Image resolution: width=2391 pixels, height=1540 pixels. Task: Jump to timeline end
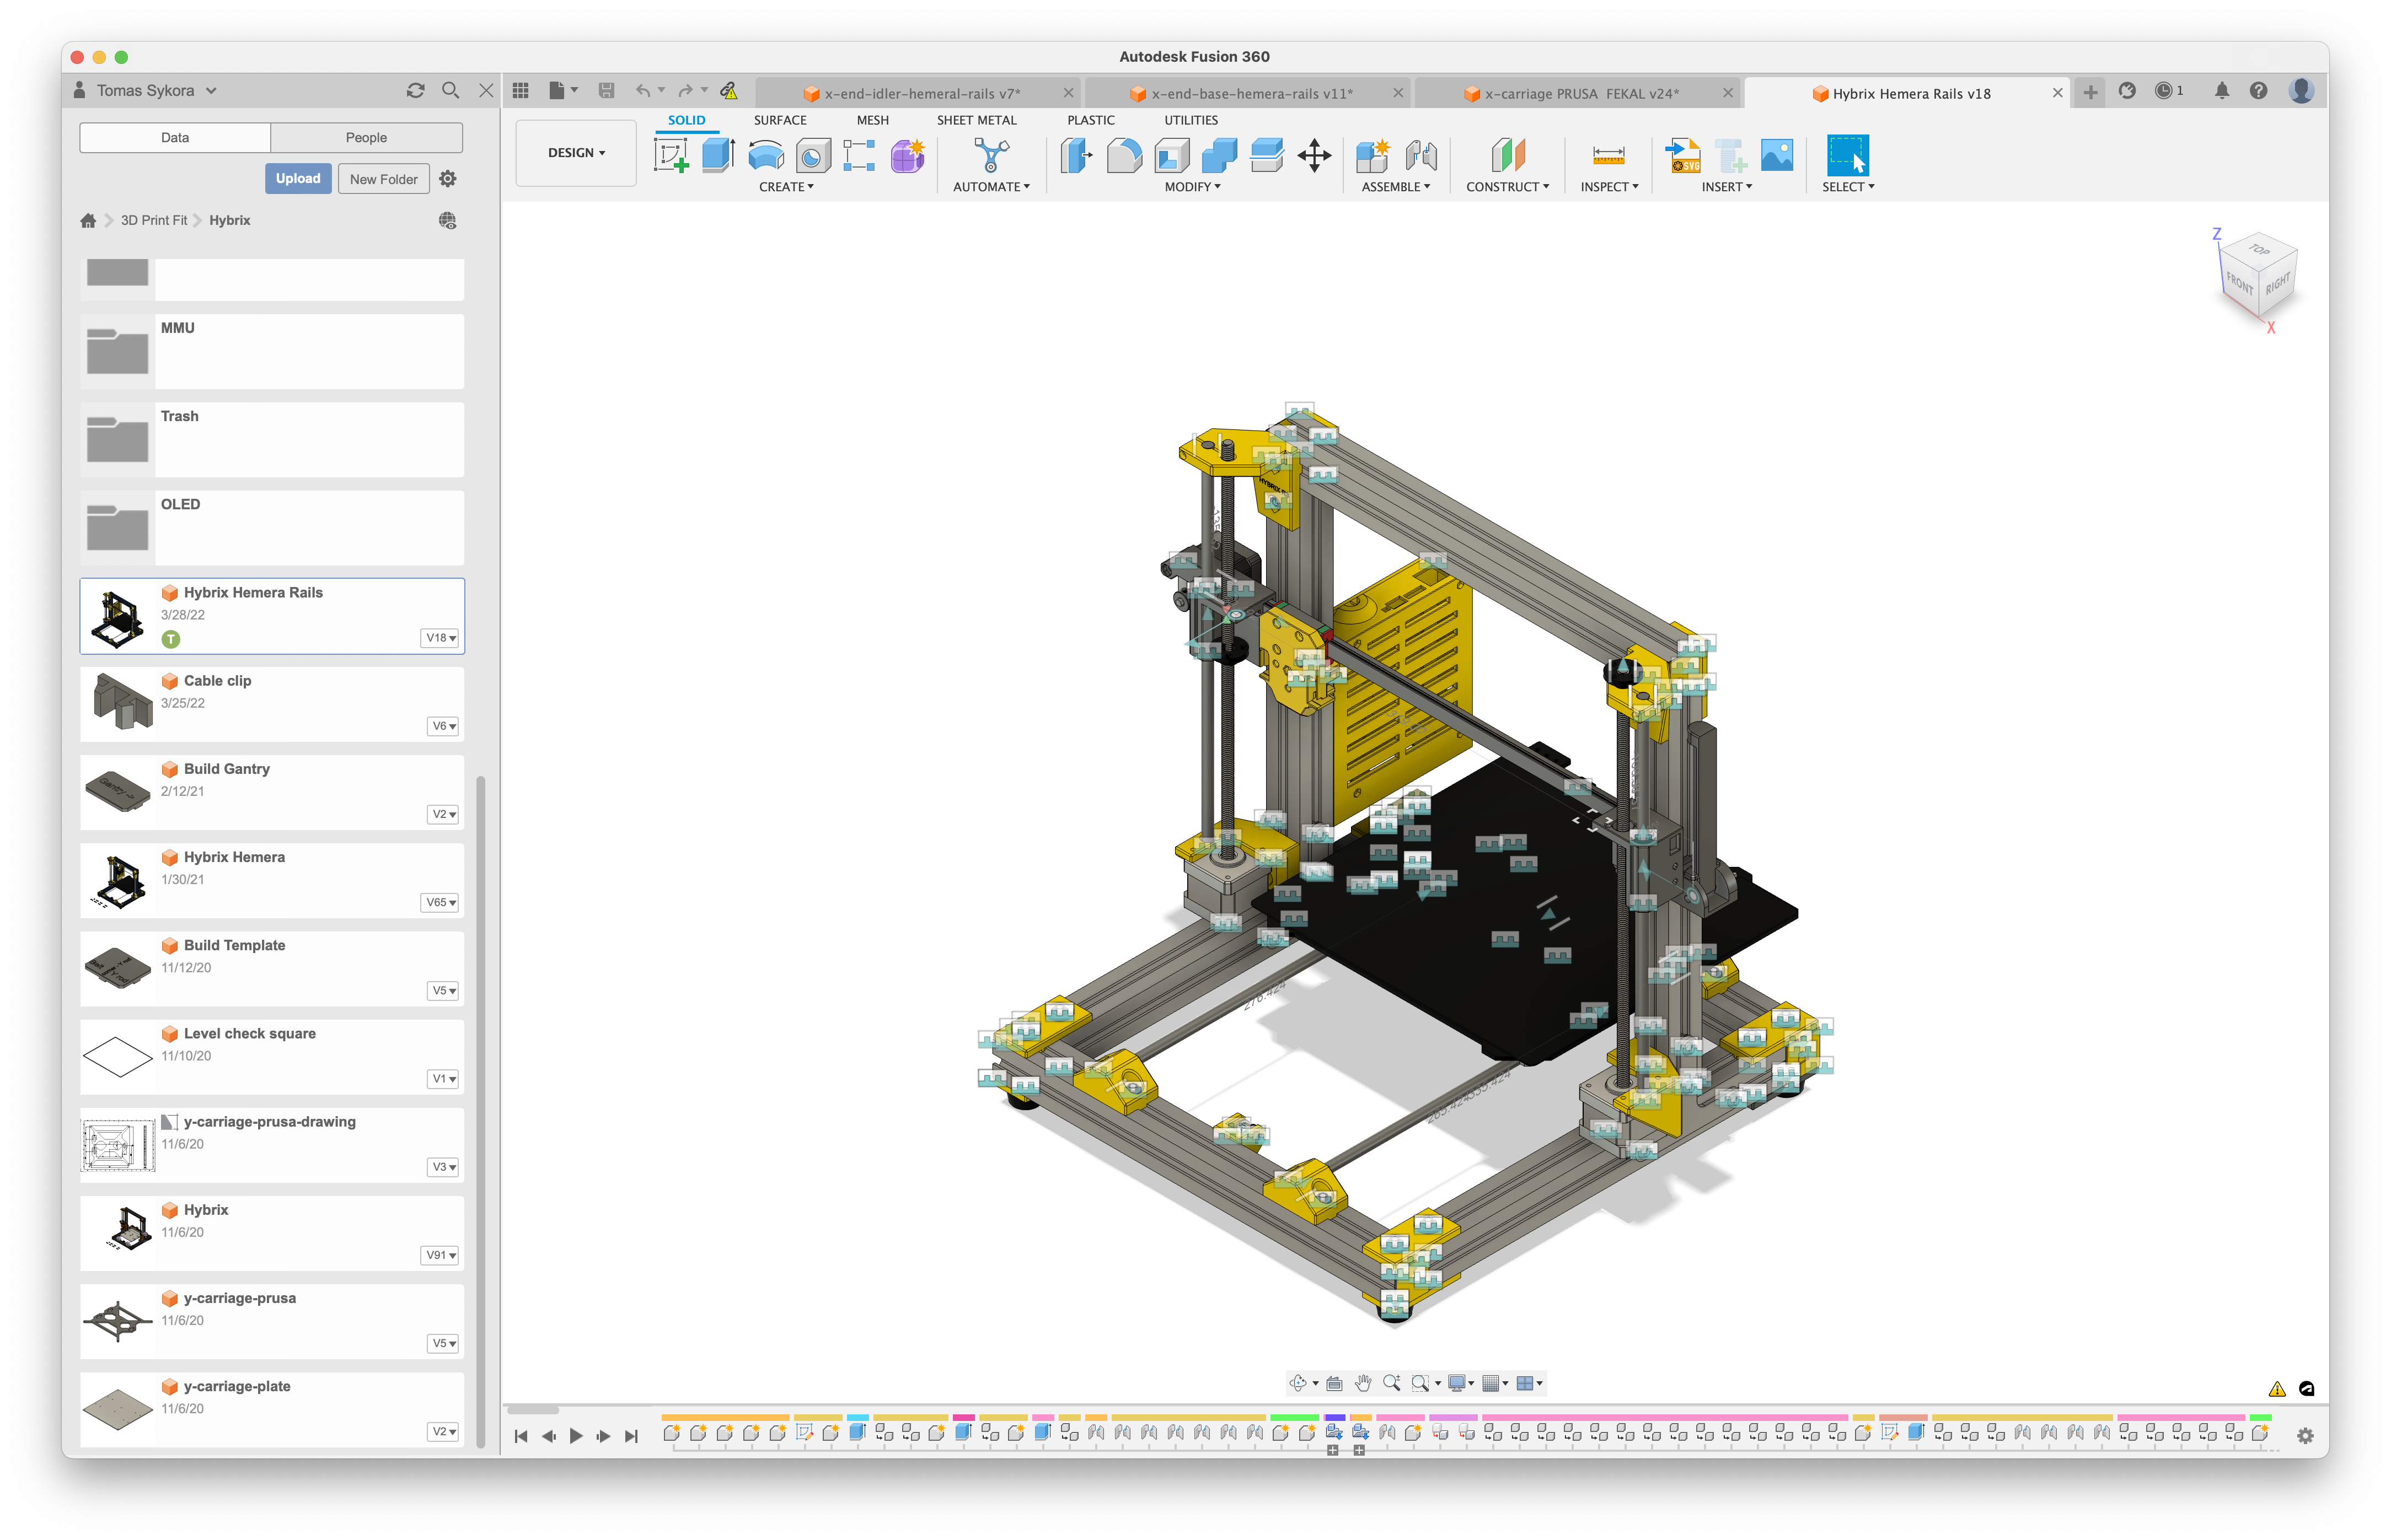tap(631, 1436)
